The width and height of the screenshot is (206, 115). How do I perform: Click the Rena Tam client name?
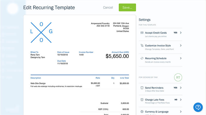click(35, 55)
